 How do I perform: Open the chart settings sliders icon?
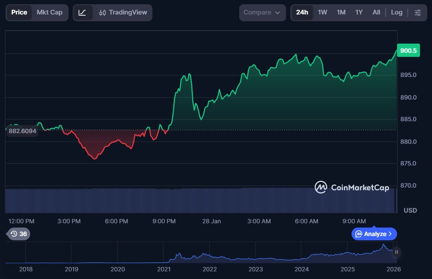418,13
